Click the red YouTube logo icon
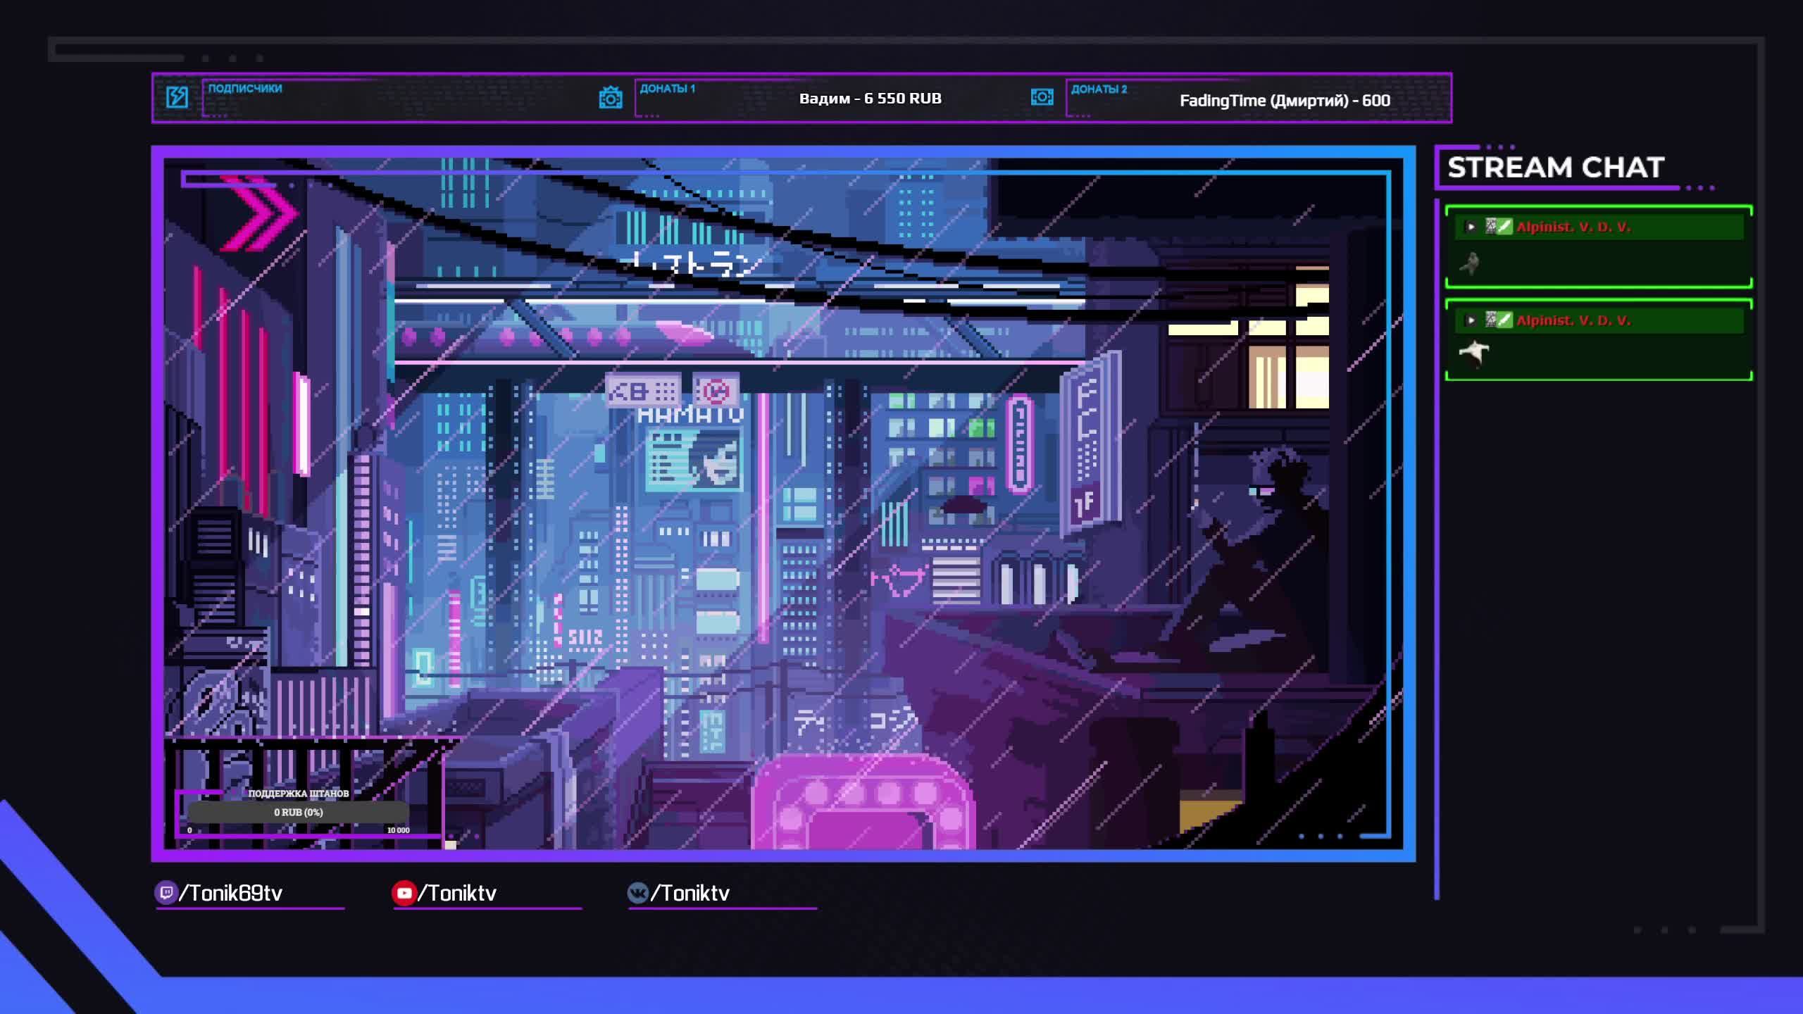1803x1014 pixels. pyautogui.click(x=404, y=893)
